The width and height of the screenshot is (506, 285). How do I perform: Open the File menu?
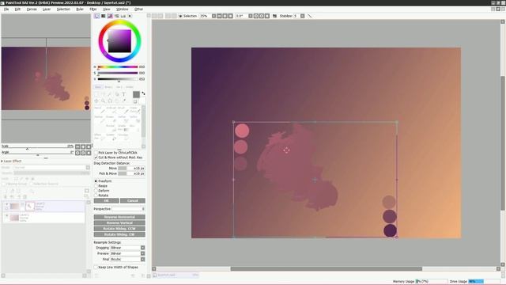coord(6,9)
